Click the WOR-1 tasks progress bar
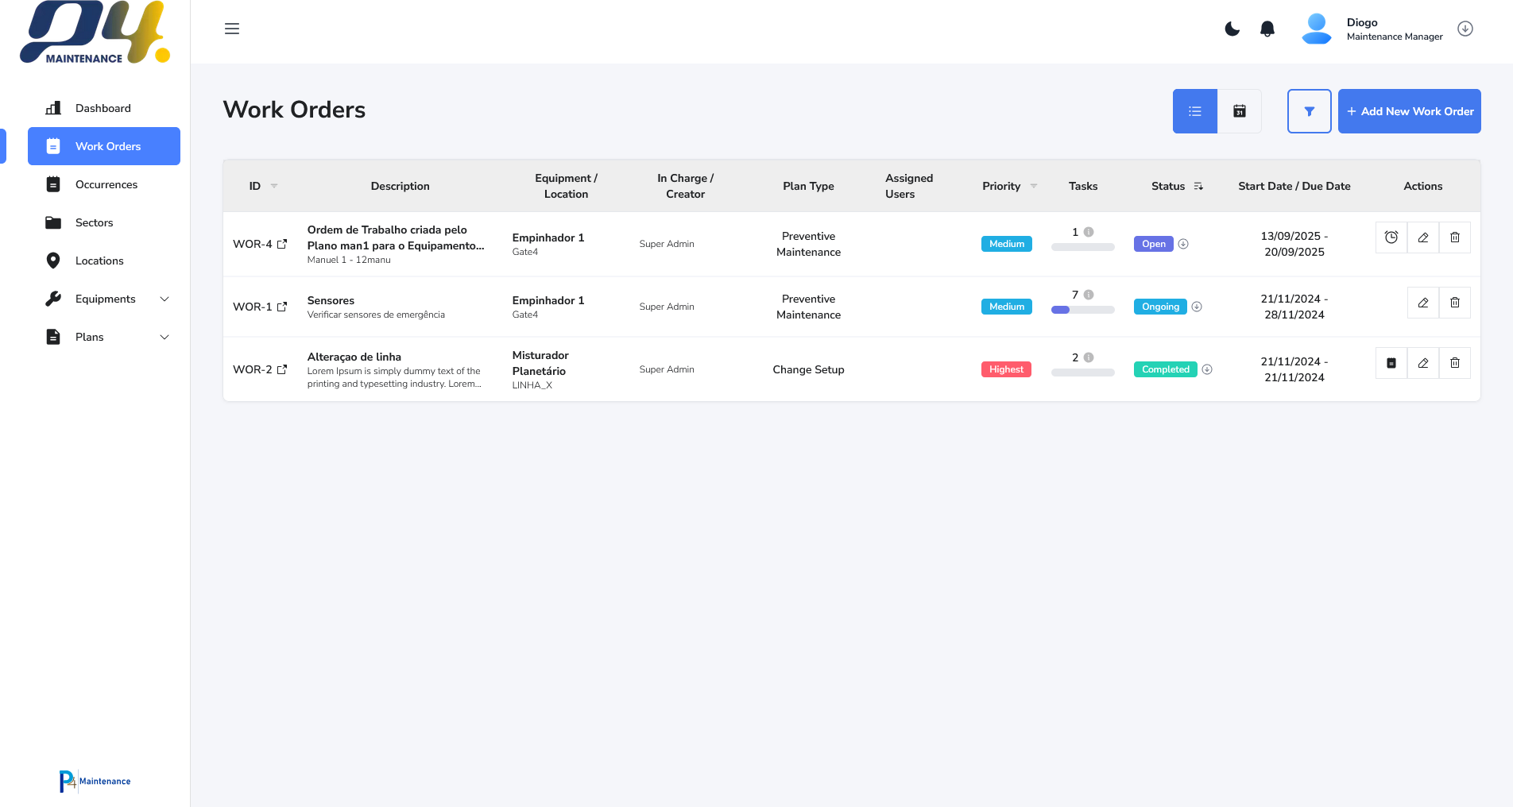The height and width of the screenshot is (807, 1513). (1083, 310)
